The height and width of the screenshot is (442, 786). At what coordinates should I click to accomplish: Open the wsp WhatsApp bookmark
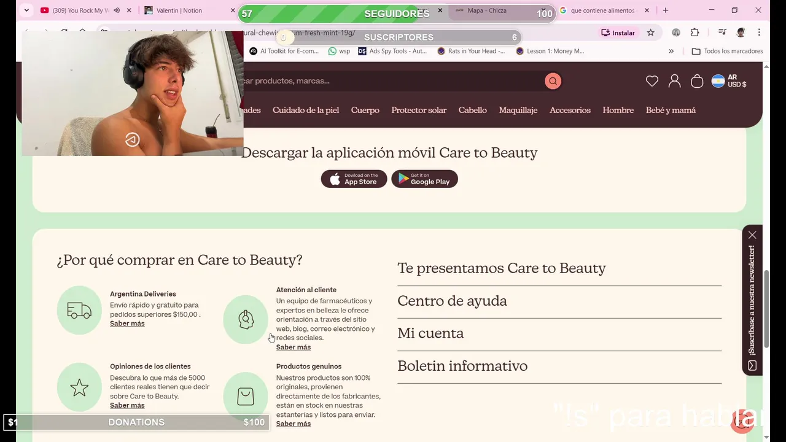pyautogui.click(x=340, y=51)
